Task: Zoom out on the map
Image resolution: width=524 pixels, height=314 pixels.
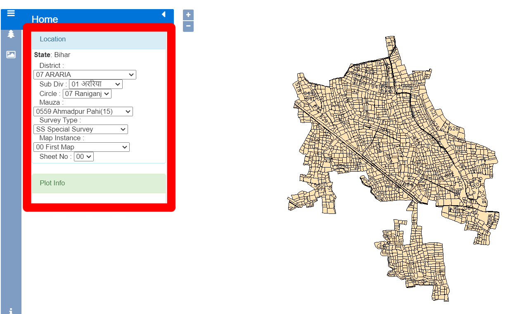Action: pos(188,26)
